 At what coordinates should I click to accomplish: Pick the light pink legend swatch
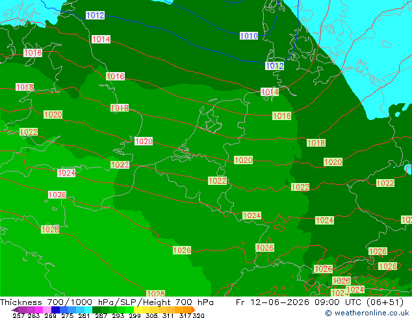[x=47, y=310]
